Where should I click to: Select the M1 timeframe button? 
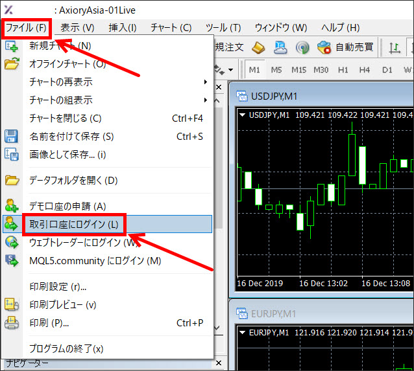(x=254, y=69)
